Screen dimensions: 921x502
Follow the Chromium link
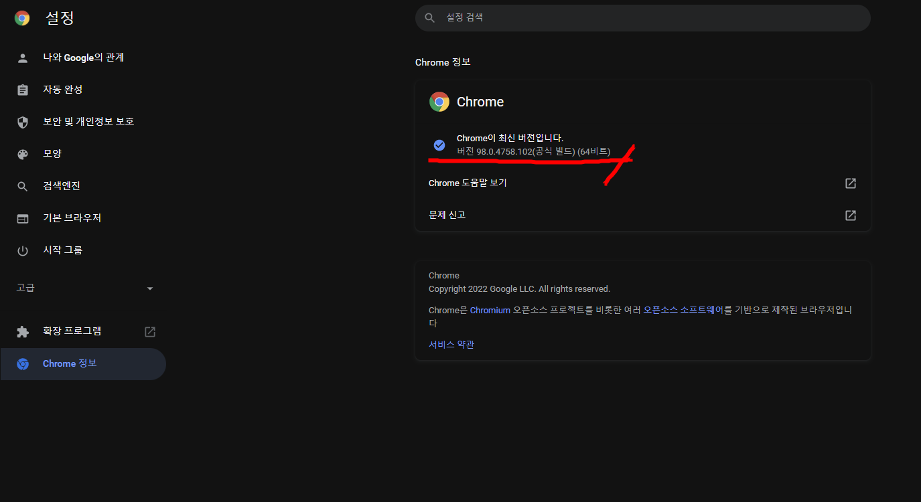point(490,311)
